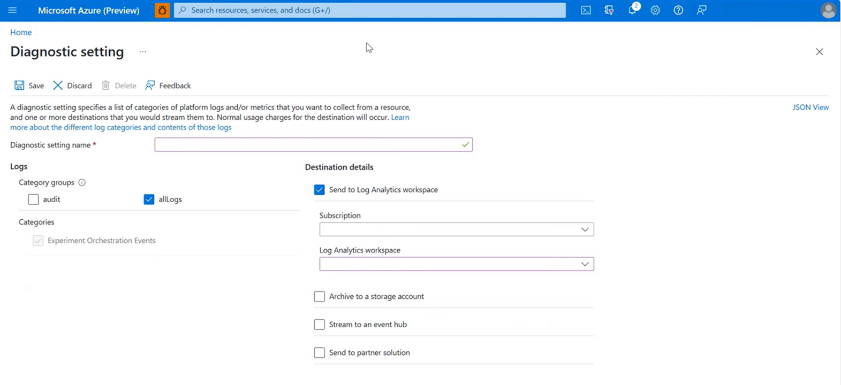Click Save in the command bar
Viewport: 841px width, 385px height.
(29, 86)
